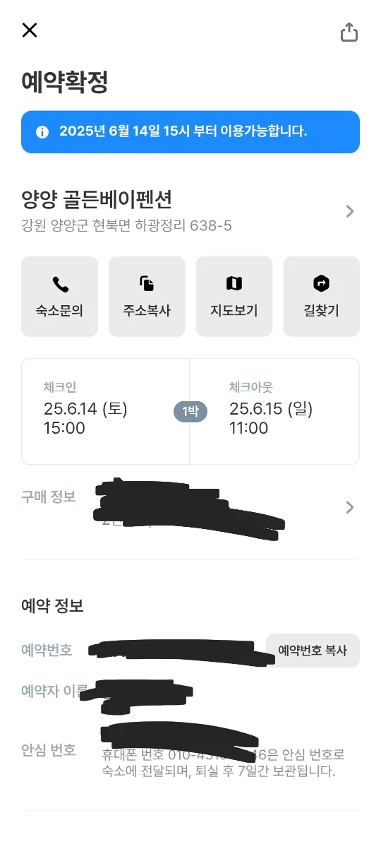Tap the 예약 정보 section heading
This screenshot has width=381, height=849.
[52, 605]
